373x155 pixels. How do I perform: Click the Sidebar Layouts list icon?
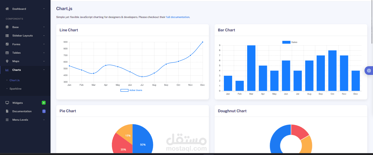(7, 36)
